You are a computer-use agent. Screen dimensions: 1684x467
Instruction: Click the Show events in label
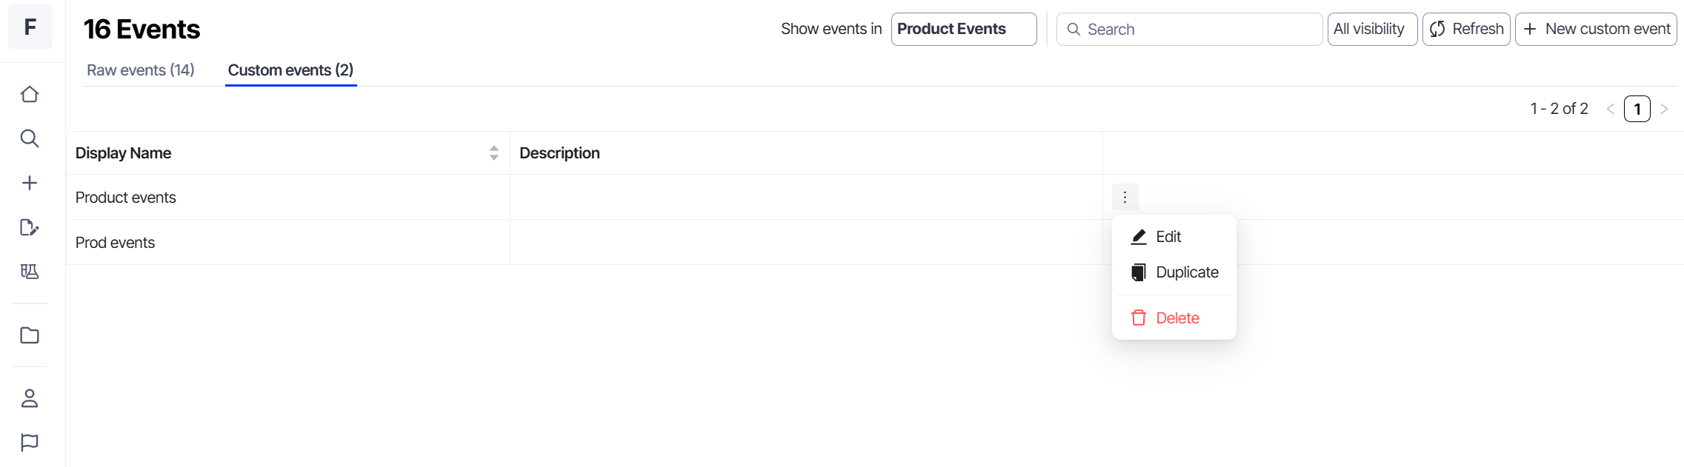pos(831,29)
